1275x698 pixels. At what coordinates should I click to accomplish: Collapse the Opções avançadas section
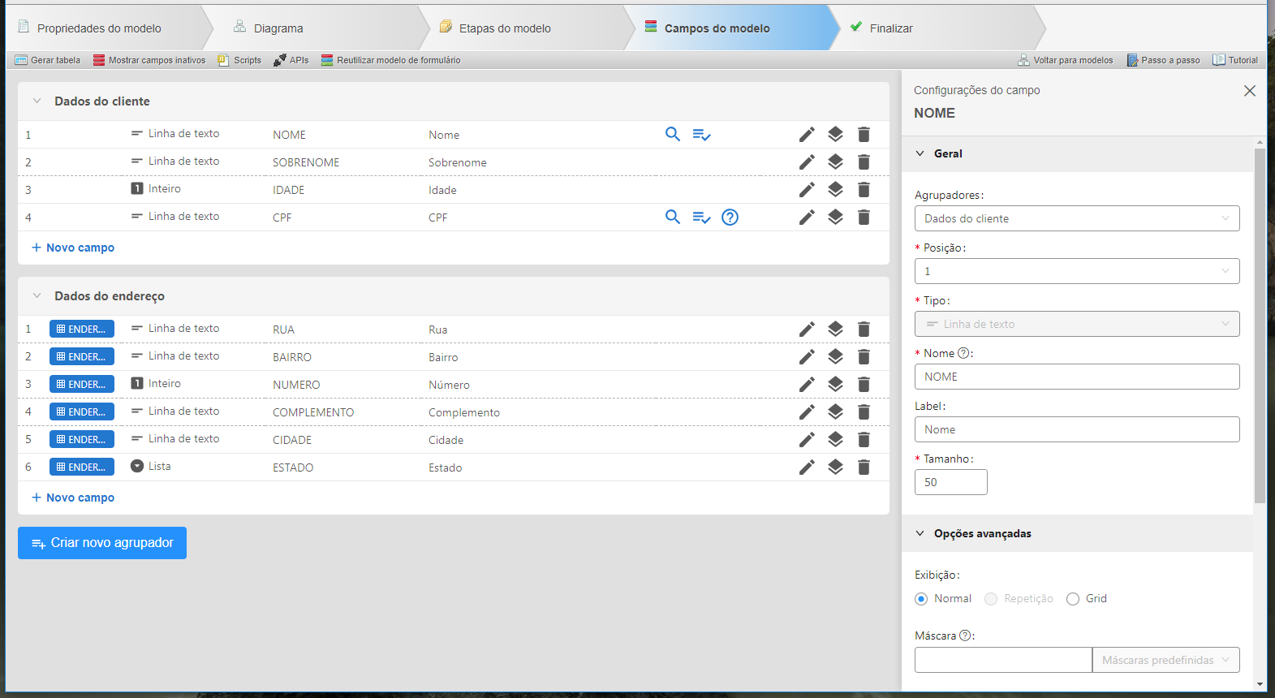[x=920, y=533]
